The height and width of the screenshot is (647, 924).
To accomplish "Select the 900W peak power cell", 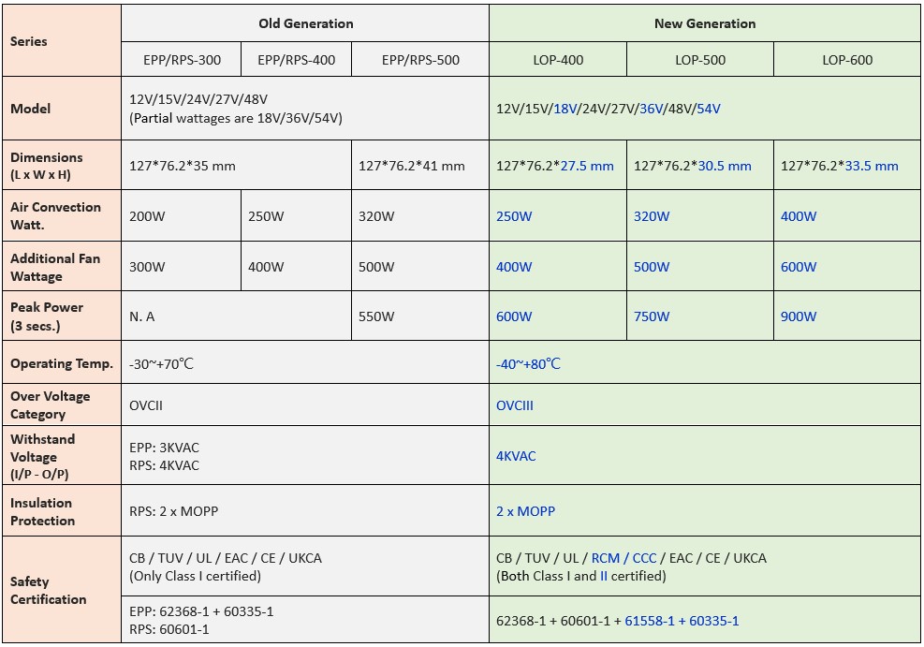I will (799, 316).
